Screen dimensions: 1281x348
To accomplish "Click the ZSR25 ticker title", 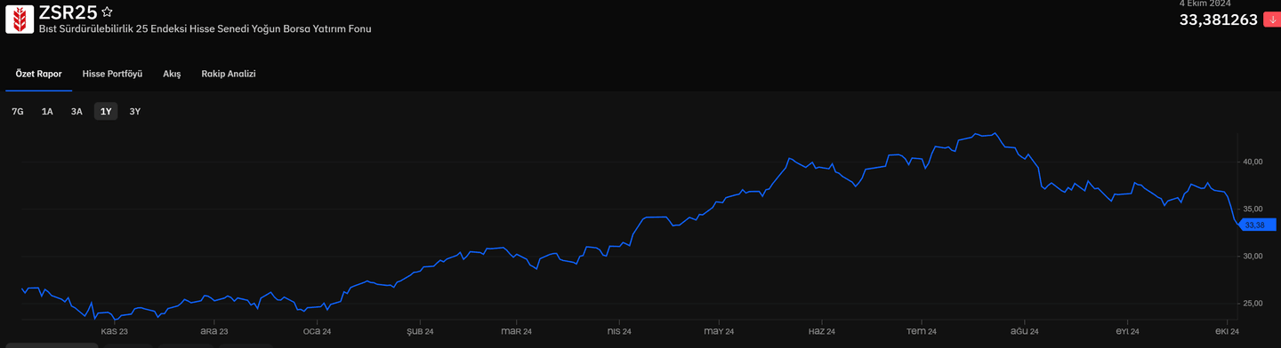I will (68, 12).
